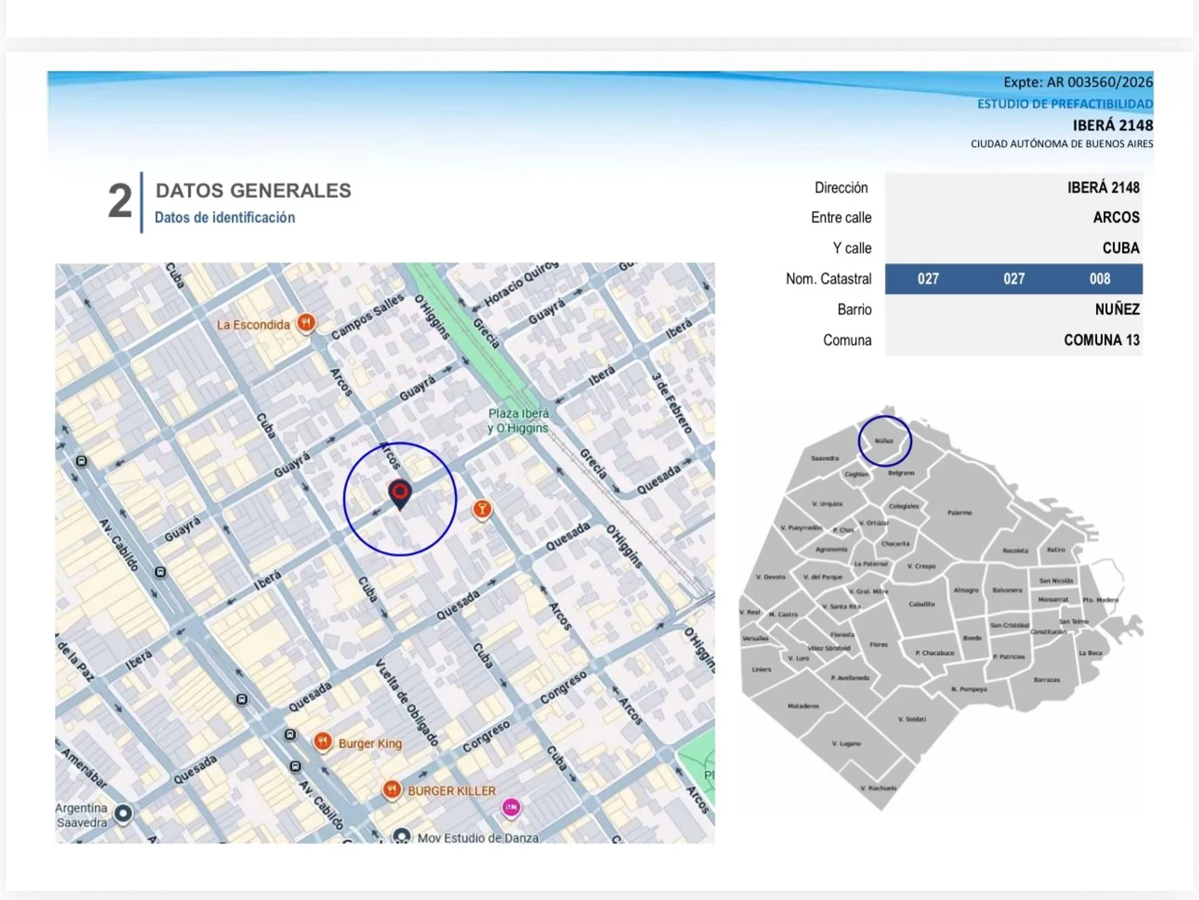
Task: Click the "V. Lugano" barrio label
Action: point(846,743)
